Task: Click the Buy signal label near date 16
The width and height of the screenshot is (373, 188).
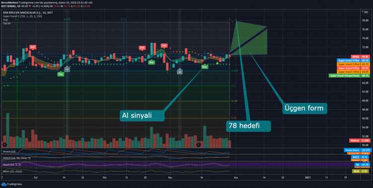Action: 204,67
